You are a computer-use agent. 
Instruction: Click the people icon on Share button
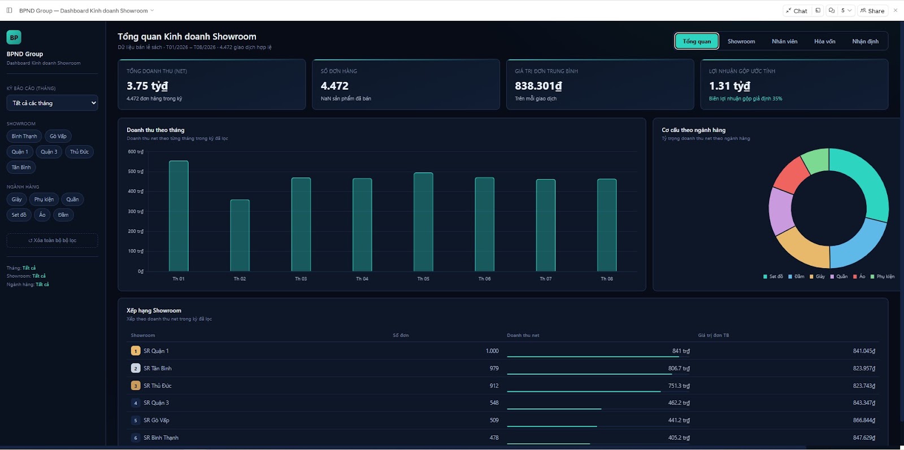863,11
